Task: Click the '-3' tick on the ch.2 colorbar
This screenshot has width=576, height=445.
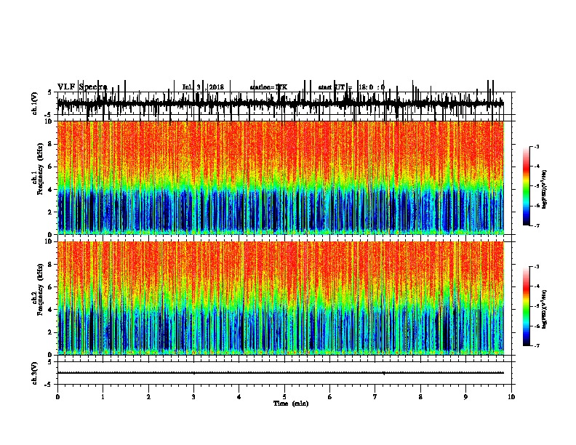Action: click(x=536, y=267)
